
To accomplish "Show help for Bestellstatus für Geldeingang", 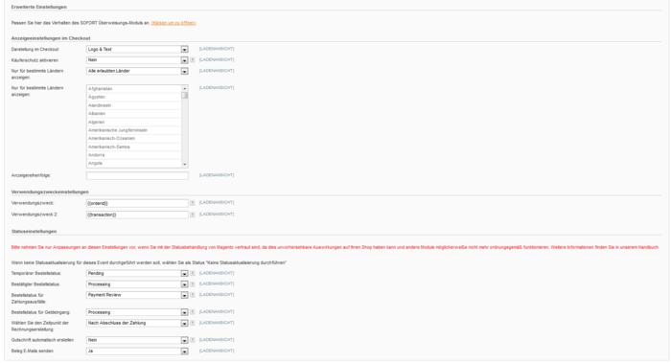I will (x=193, y=312).
